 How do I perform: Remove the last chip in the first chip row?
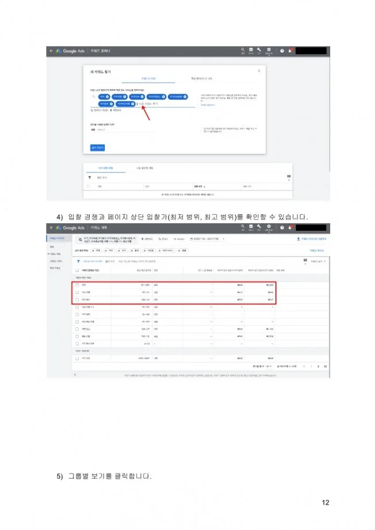tap(185, 97)
